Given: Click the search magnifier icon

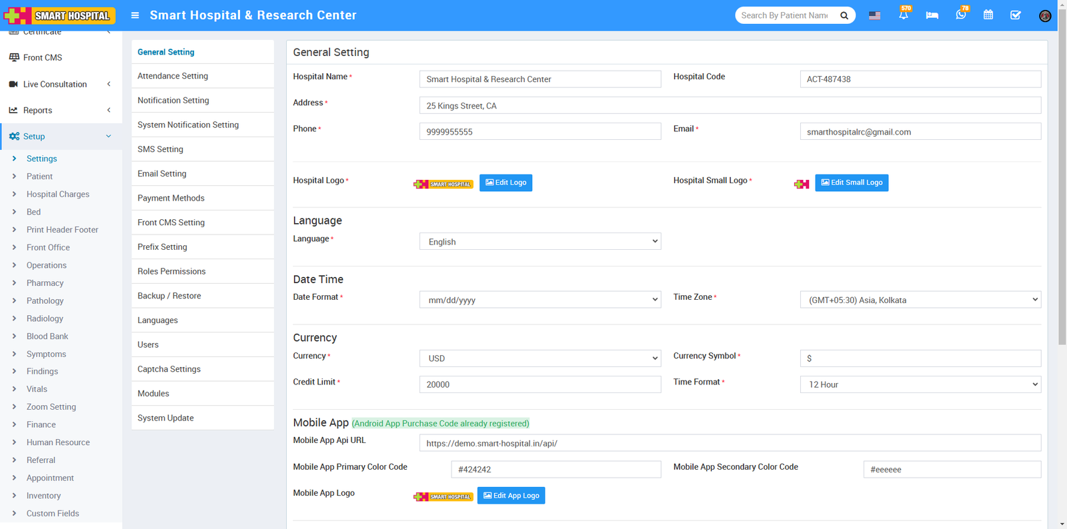Looking at the screenshot, I should 844,15.
